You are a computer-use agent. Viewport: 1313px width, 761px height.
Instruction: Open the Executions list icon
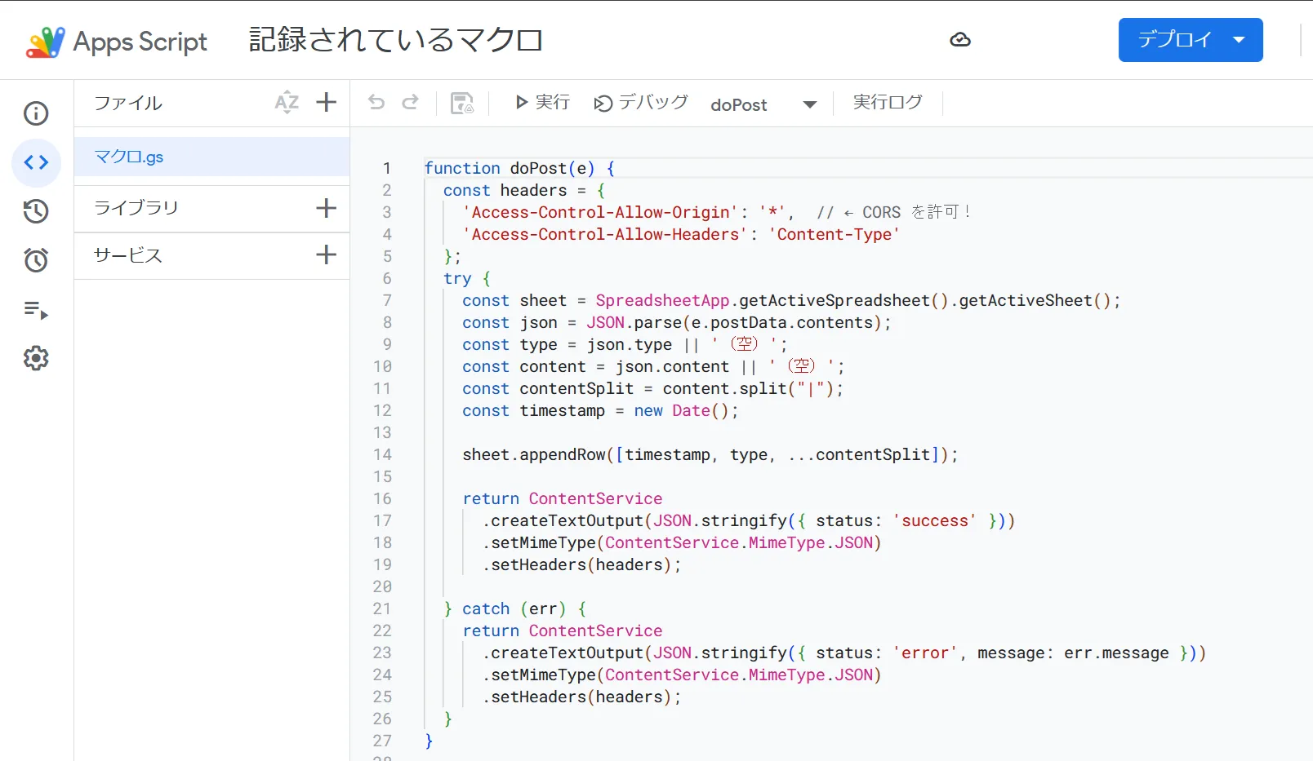click(36, 310)
